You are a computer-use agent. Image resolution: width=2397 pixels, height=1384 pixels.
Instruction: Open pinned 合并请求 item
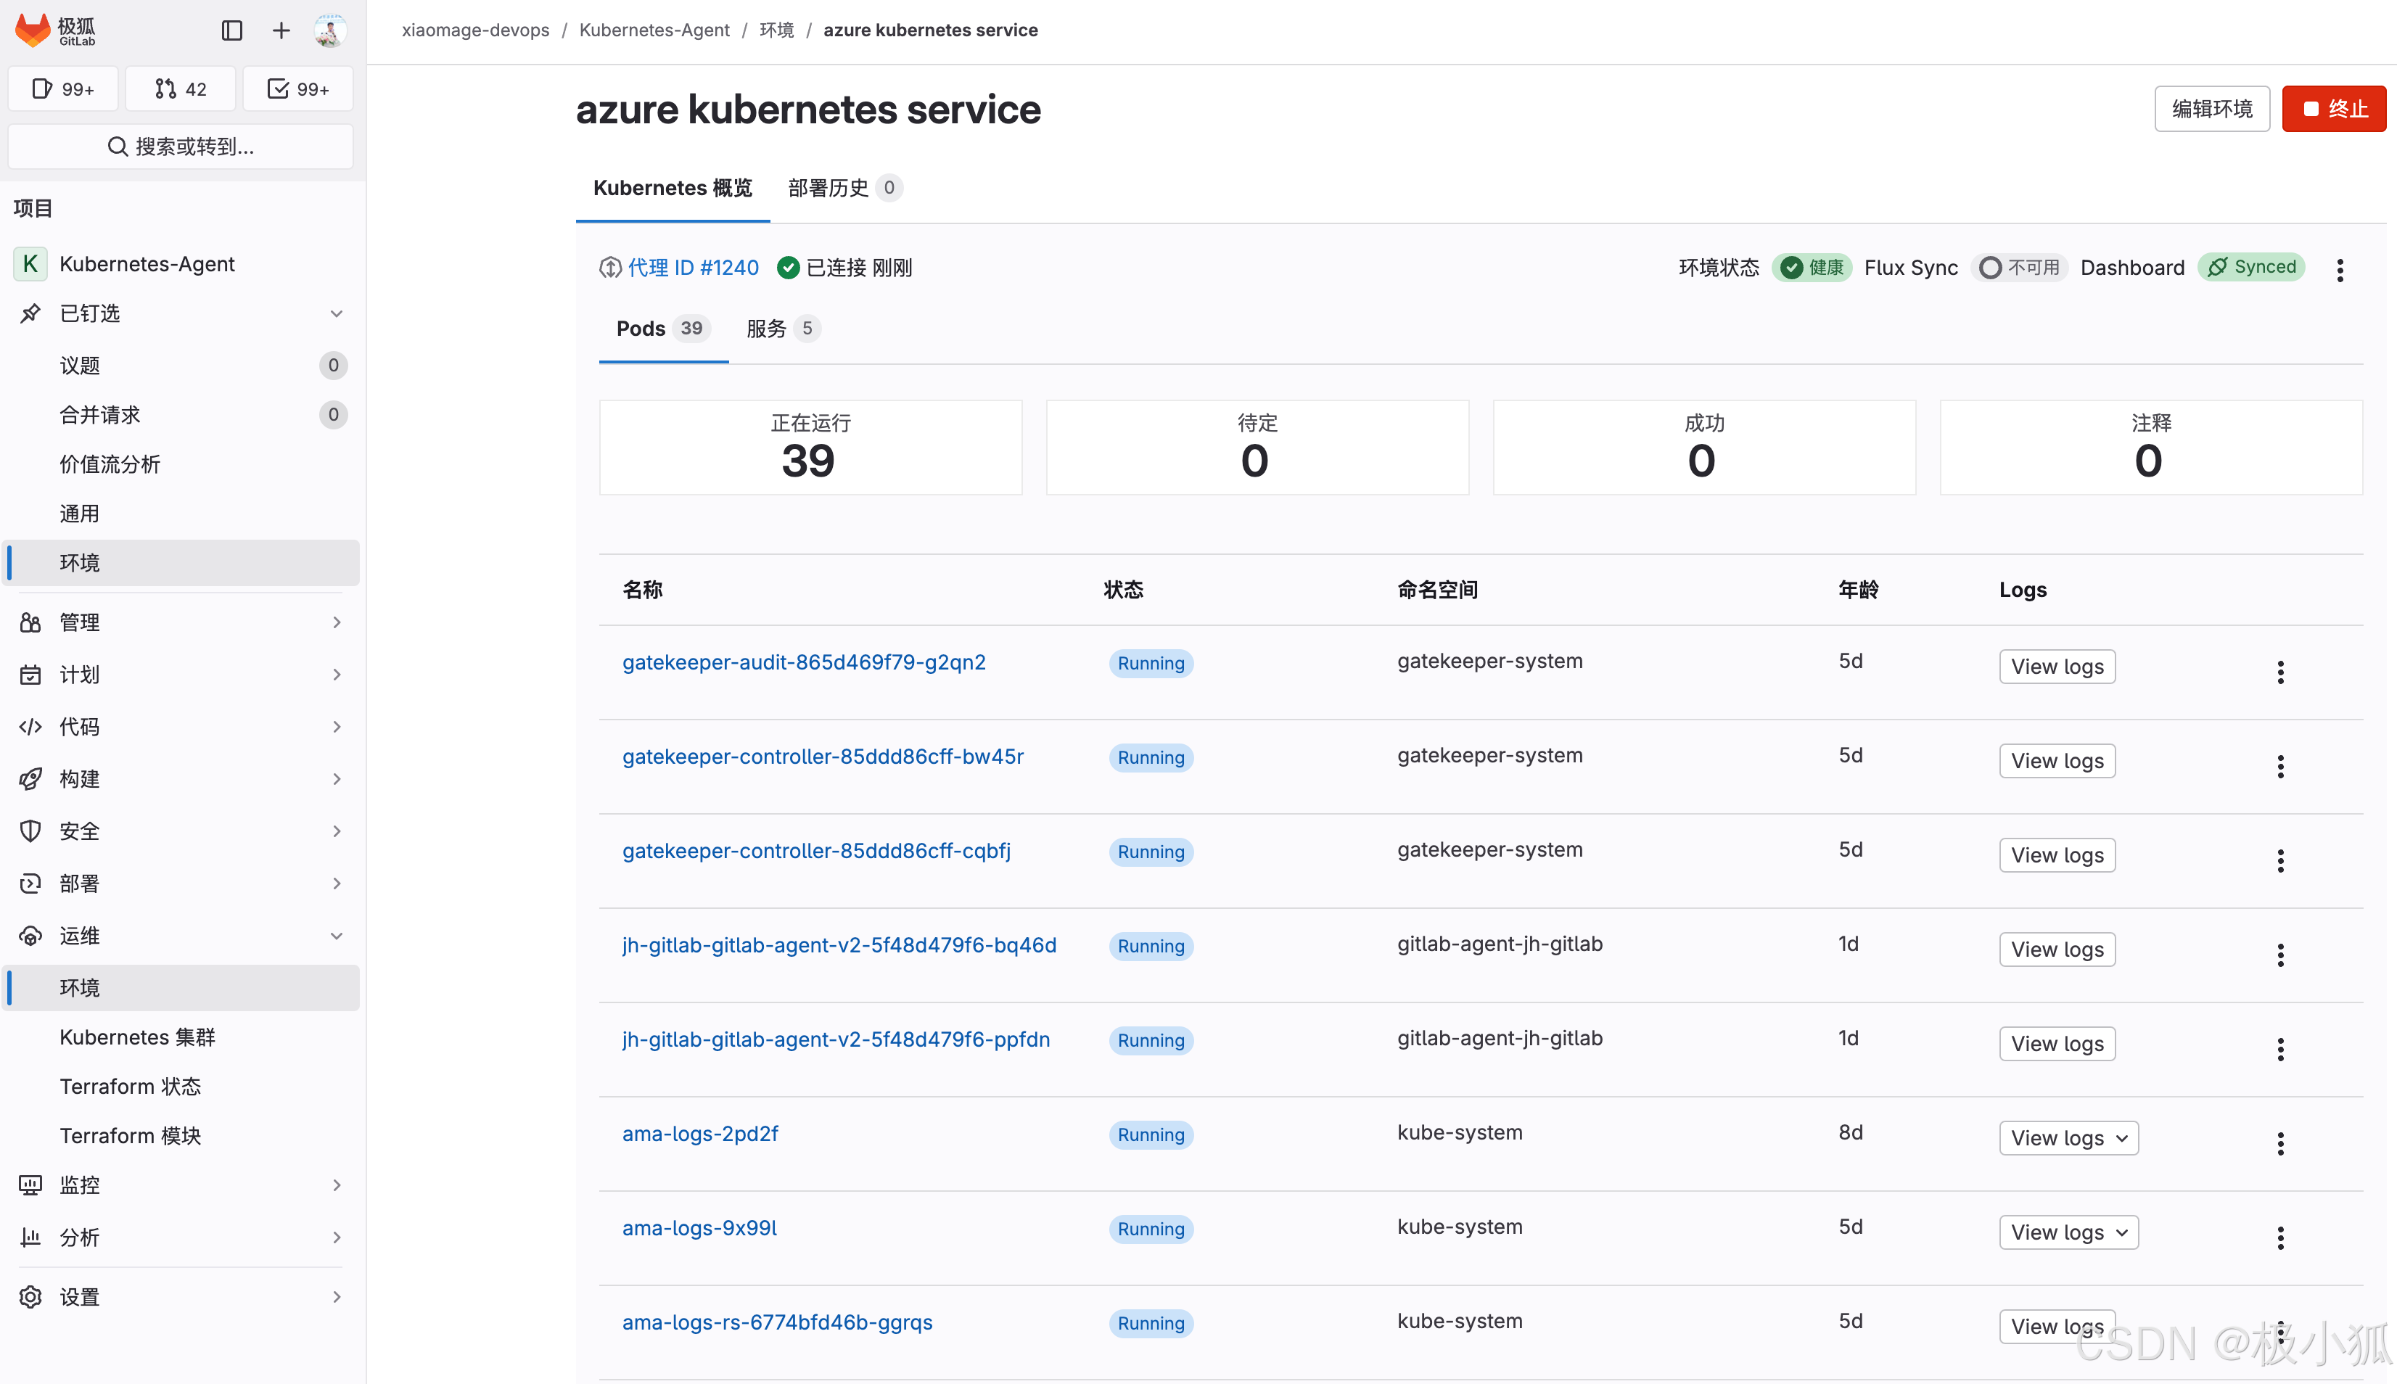181,414
